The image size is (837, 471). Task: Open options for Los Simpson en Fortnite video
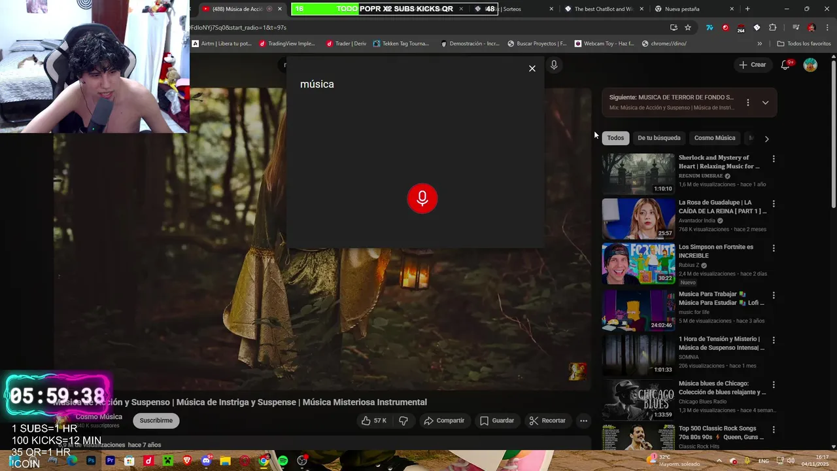click(x=774, y=248)
